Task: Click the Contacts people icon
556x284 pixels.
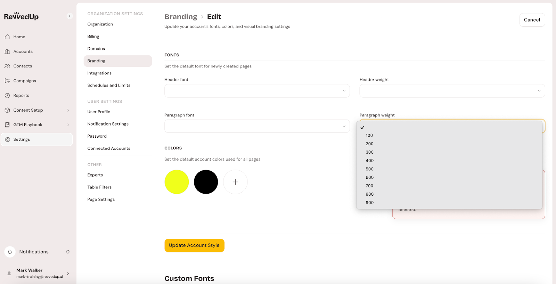Action: click(x=7, y=66)
